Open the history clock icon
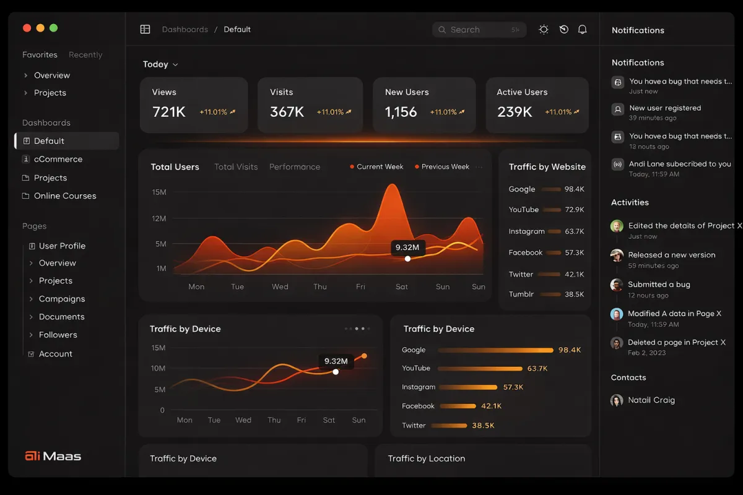This screenshot has height=495, width=743. (563, 29)
